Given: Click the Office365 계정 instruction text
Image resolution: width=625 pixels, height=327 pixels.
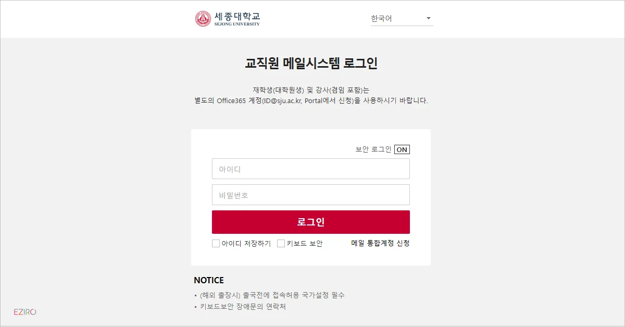Looking at the screenshot, I should tap(312, 100).
